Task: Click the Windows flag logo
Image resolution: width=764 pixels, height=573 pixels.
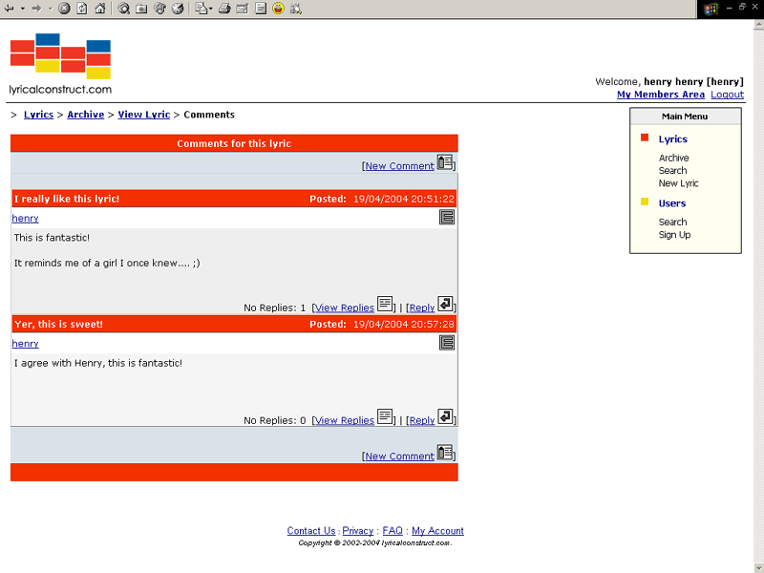Action: (x=711, y=9)
